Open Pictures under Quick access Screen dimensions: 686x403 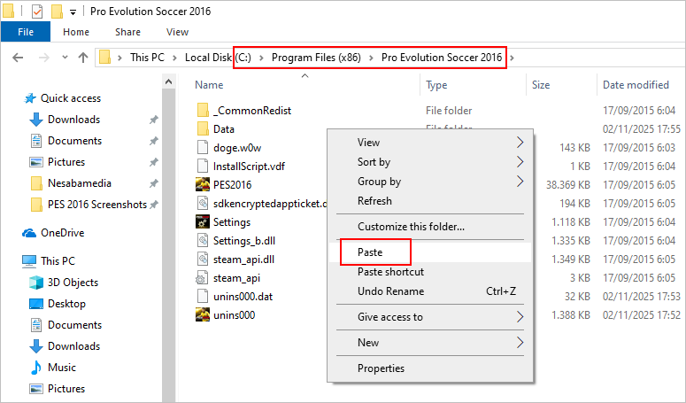click(66, 162)
